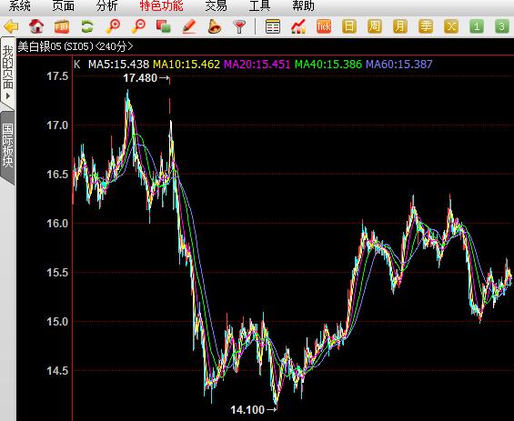Screen dimensions: 514x421
Task: Switch to daily 日 period
Action: pos(349,26)
